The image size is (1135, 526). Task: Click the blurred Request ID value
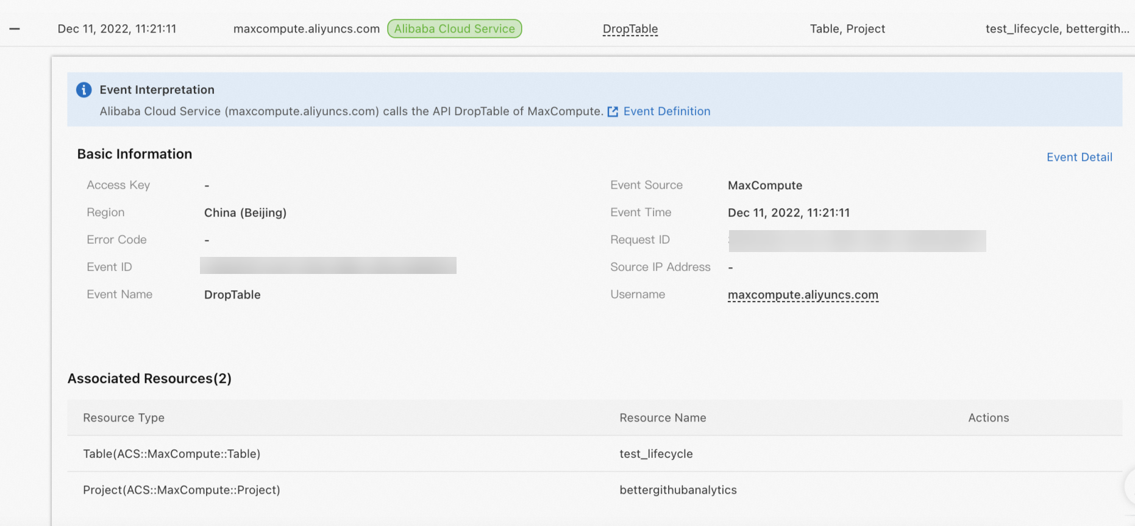pyautogui.click(x=857, y=240)
